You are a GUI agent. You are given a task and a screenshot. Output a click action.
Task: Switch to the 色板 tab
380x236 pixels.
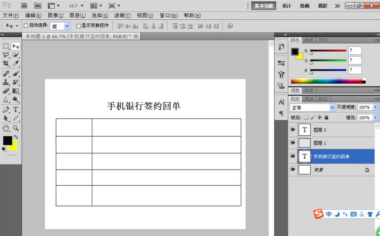309,40
